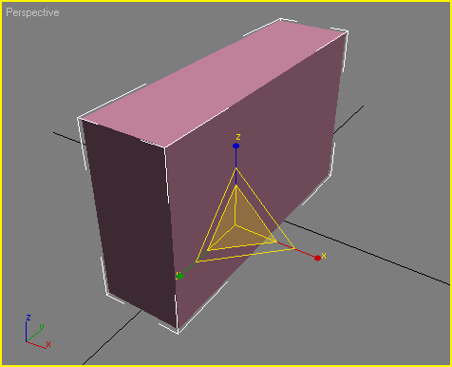Select the red X axis gizmo handle
452x367 pixels.
point(317,258)
